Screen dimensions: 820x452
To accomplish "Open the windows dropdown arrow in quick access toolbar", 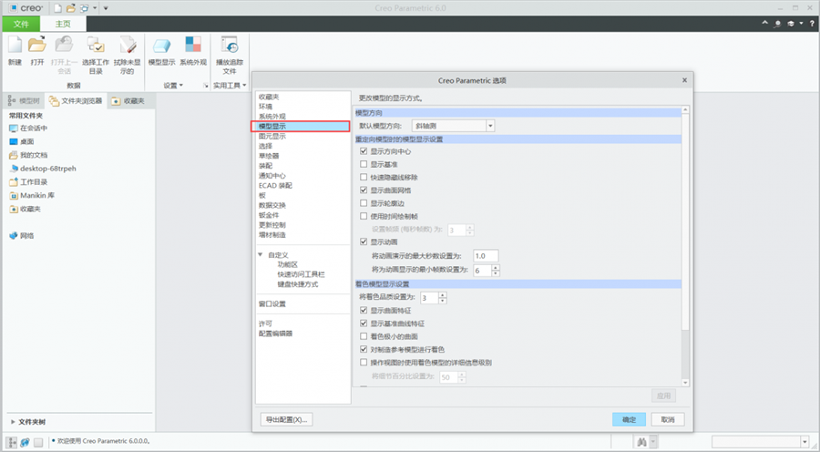I will 95,8.
